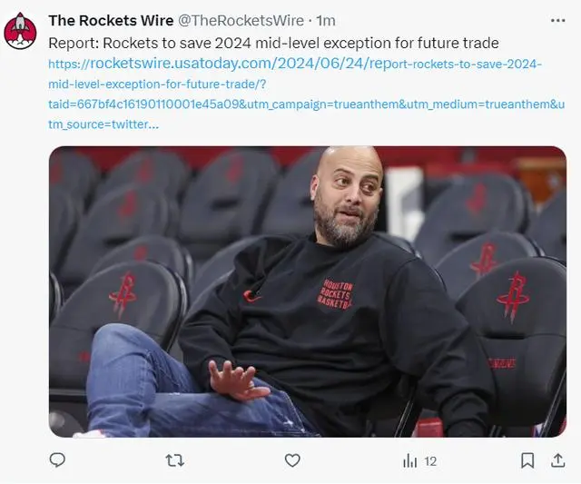Like the tweet with heart icon
The image size is (581, 484).
tap(292, 460)
